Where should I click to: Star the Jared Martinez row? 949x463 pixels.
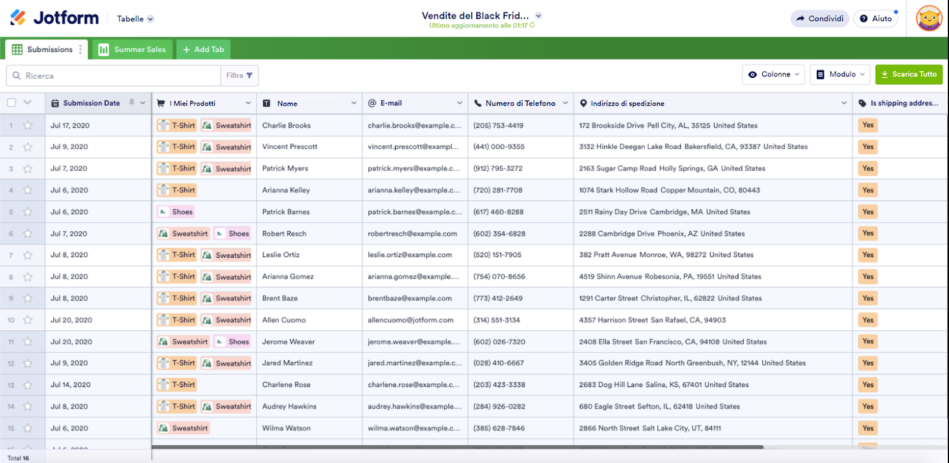(27, 363)
